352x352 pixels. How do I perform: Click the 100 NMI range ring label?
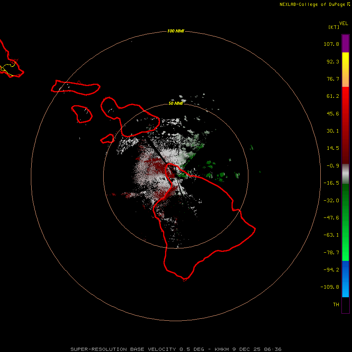coord(176,31)
